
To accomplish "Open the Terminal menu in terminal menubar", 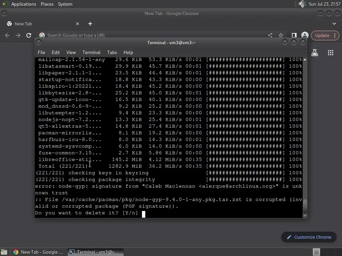I will 92,52.
